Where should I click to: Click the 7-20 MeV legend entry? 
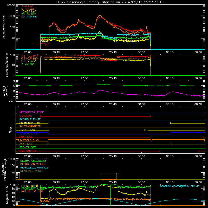pyautogui.click(x=28, y=64)
